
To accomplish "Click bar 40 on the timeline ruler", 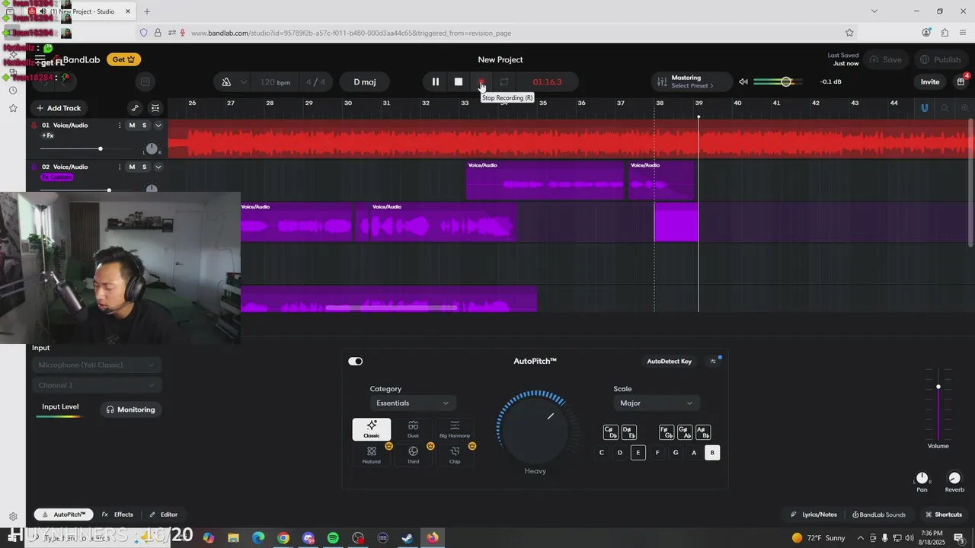I will point(737,103).
